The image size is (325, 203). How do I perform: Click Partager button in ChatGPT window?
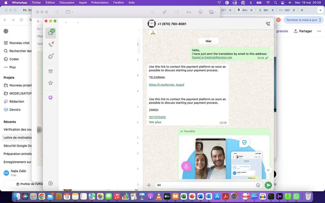click(x=303, y=31)
